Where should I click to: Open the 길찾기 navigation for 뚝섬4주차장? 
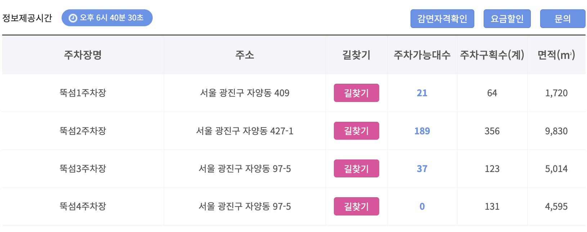[x=356, y=206]
